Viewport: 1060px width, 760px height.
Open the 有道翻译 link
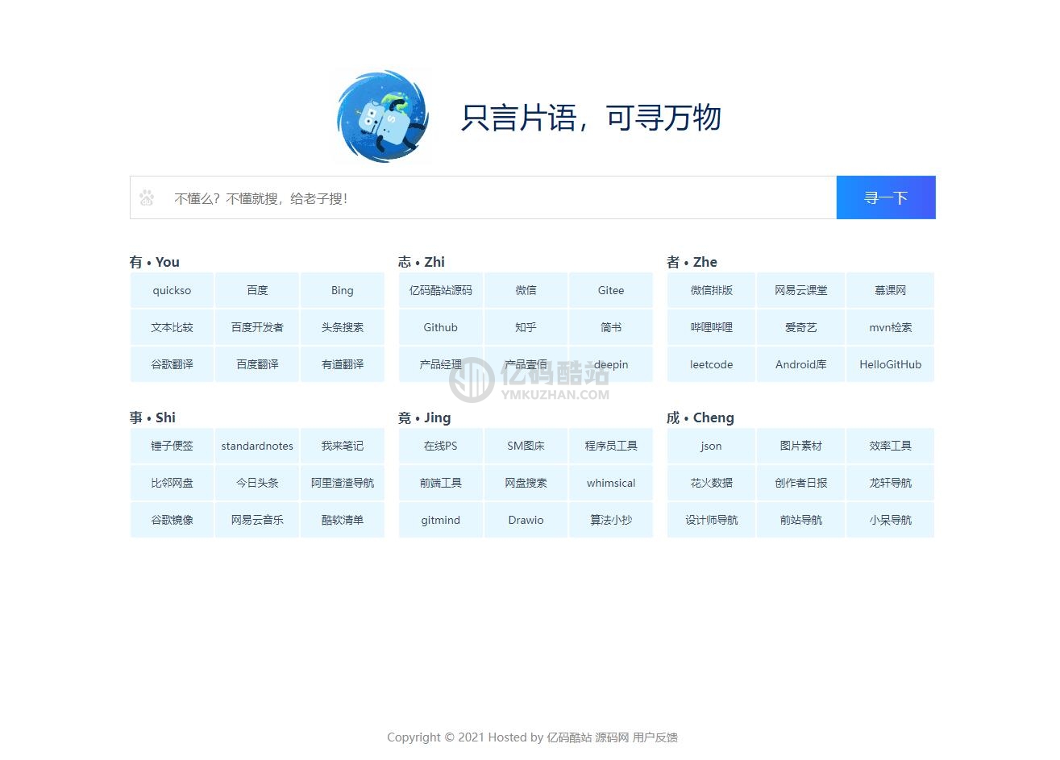pos(343,364)
